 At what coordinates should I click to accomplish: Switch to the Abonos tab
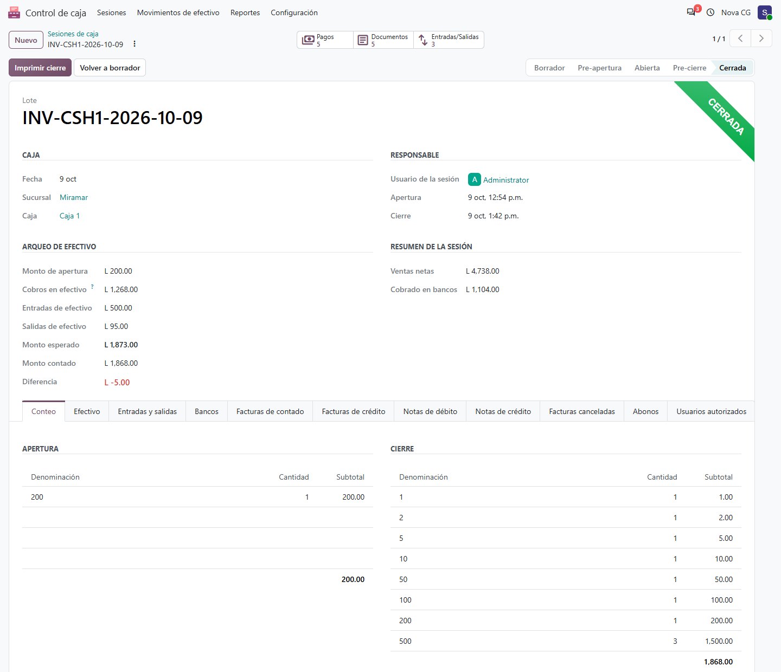tap(646, 411)
